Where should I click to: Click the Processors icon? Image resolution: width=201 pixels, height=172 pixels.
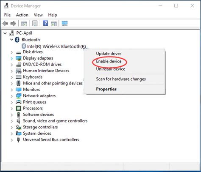click(19, 108)
